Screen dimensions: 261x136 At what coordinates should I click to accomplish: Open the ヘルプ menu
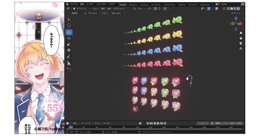111,4
